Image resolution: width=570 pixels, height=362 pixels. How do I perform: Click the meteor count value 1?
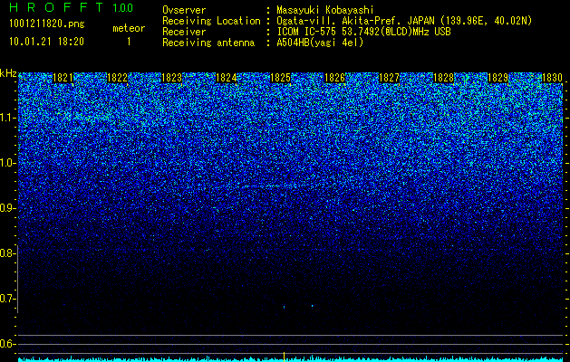[x=129, y=42]
